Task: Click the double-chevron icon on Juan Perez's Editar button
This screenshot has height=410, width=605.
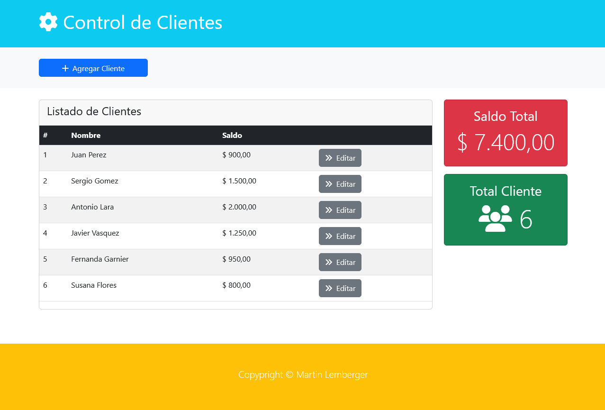Action: tap(328, 158)
